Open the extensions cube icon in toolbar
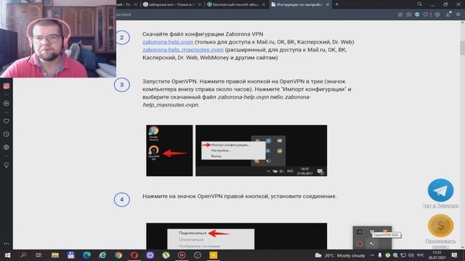465x261 pixels. 437,14
